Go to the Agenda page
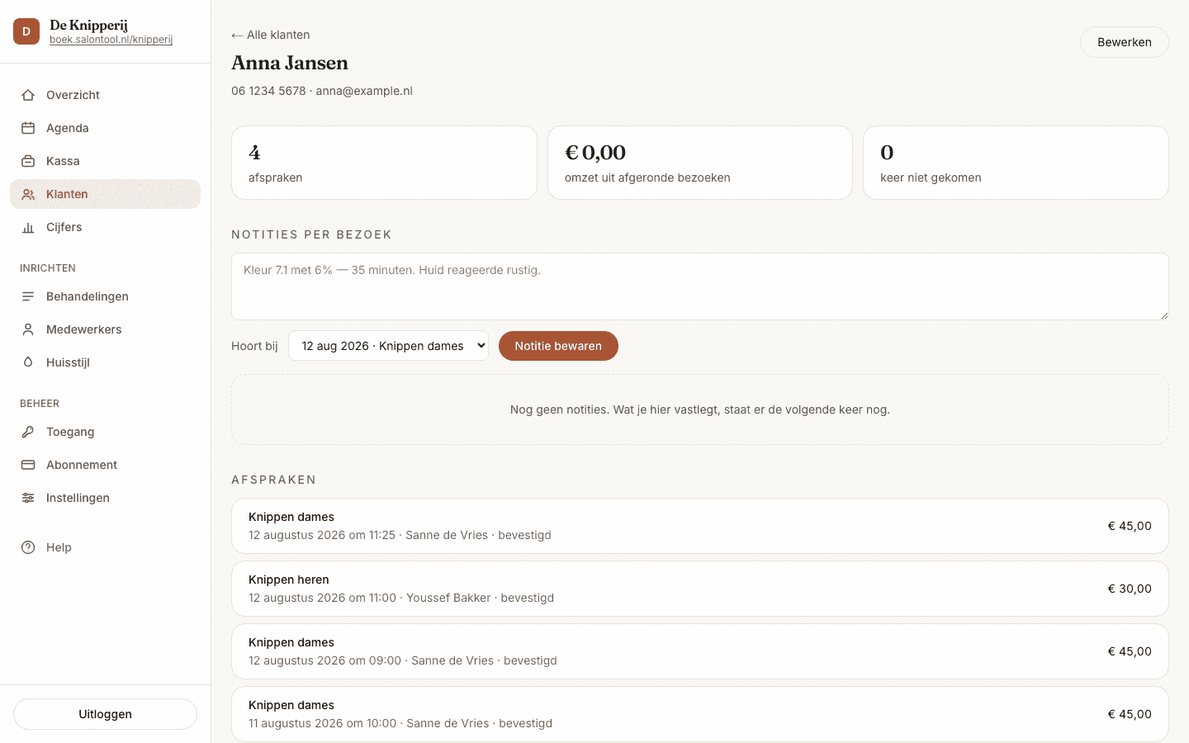1189x743 pixels. point(105,128)
